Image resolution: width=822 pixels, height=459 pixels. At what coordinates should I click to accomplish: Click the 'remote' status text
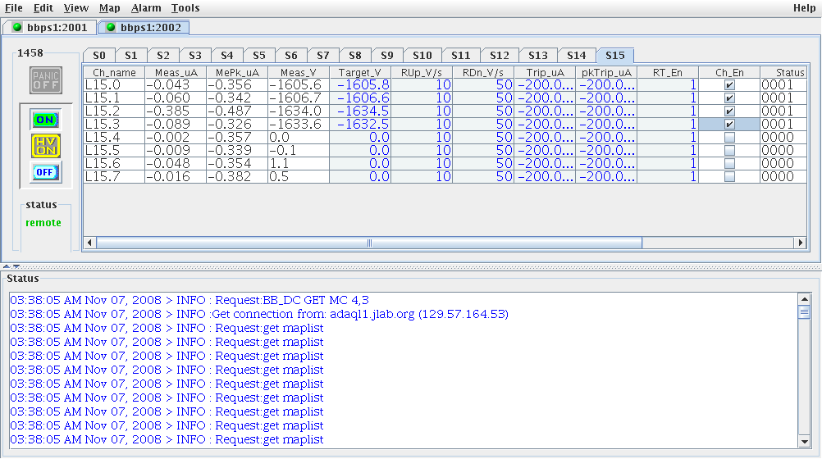click(43, 223)
